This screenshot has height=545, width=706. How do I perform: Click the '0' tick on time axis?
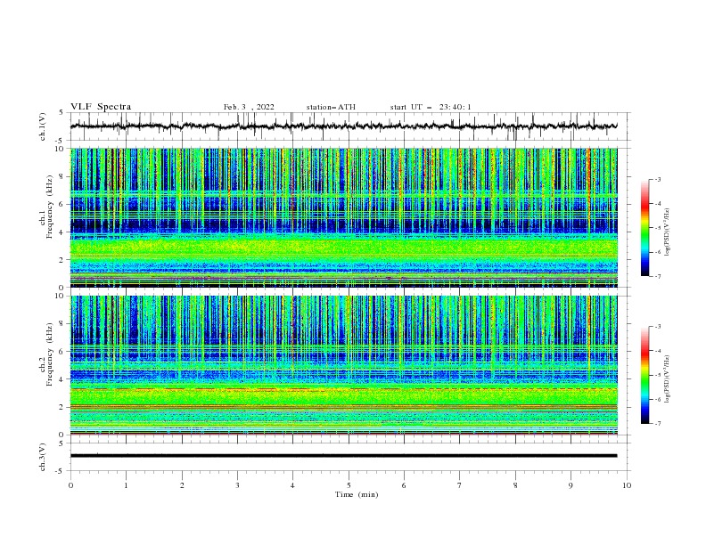click(x=70, y=485)
